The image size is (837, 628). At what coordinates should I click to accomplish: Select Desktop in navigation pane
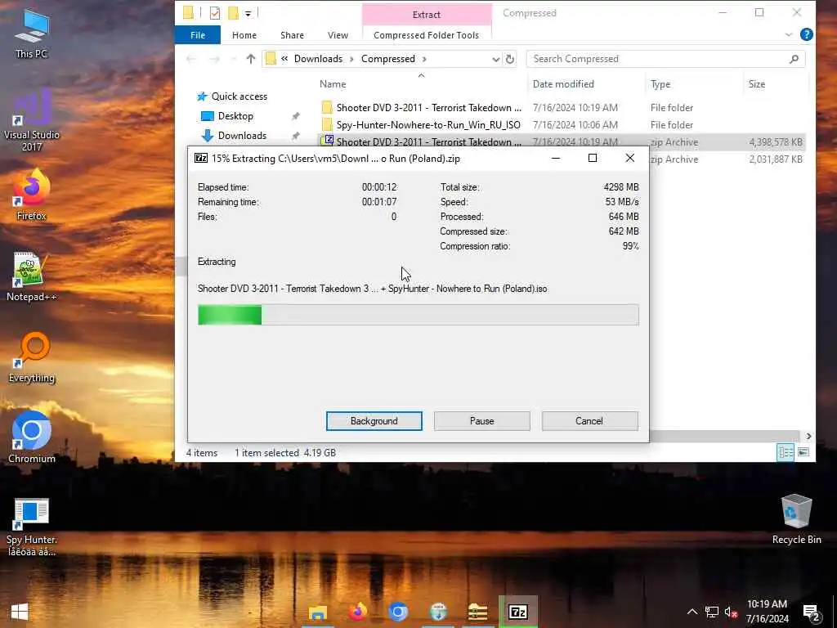(235, 116)
